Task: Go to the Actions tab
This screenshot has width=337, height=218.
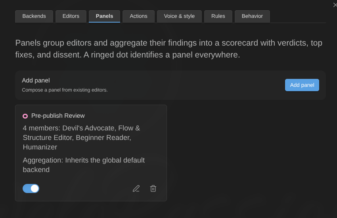Action: pyautogui.click(x=138, y=16)
